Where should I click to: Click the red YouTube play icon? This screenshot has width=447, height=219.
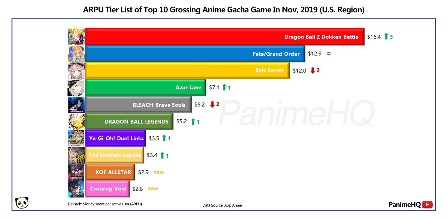pyautogui.click(x=427, y=205)
